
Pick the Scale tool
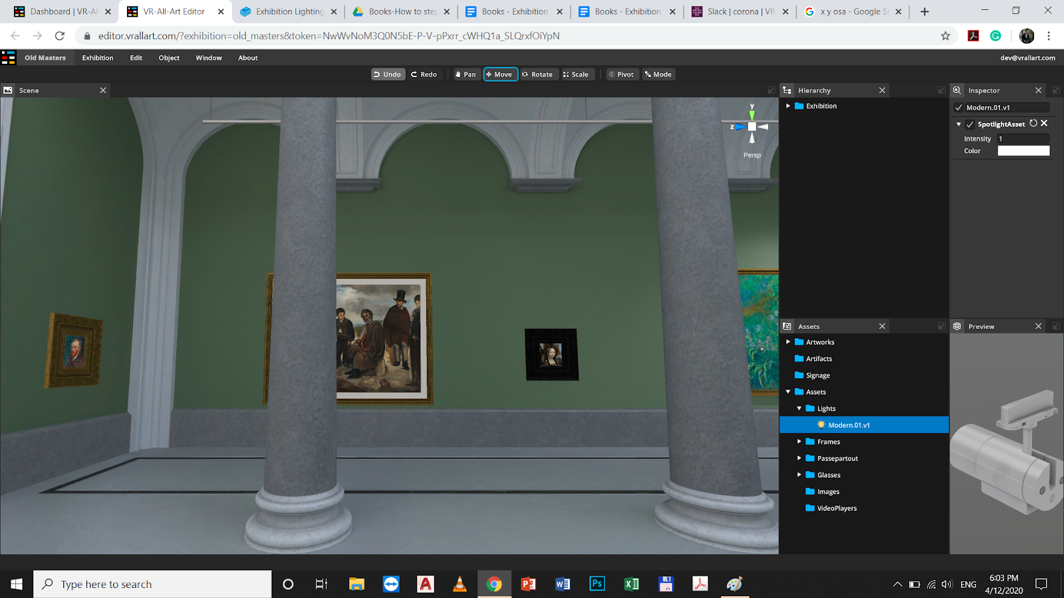pyautogui.click(x=576, y=74)
